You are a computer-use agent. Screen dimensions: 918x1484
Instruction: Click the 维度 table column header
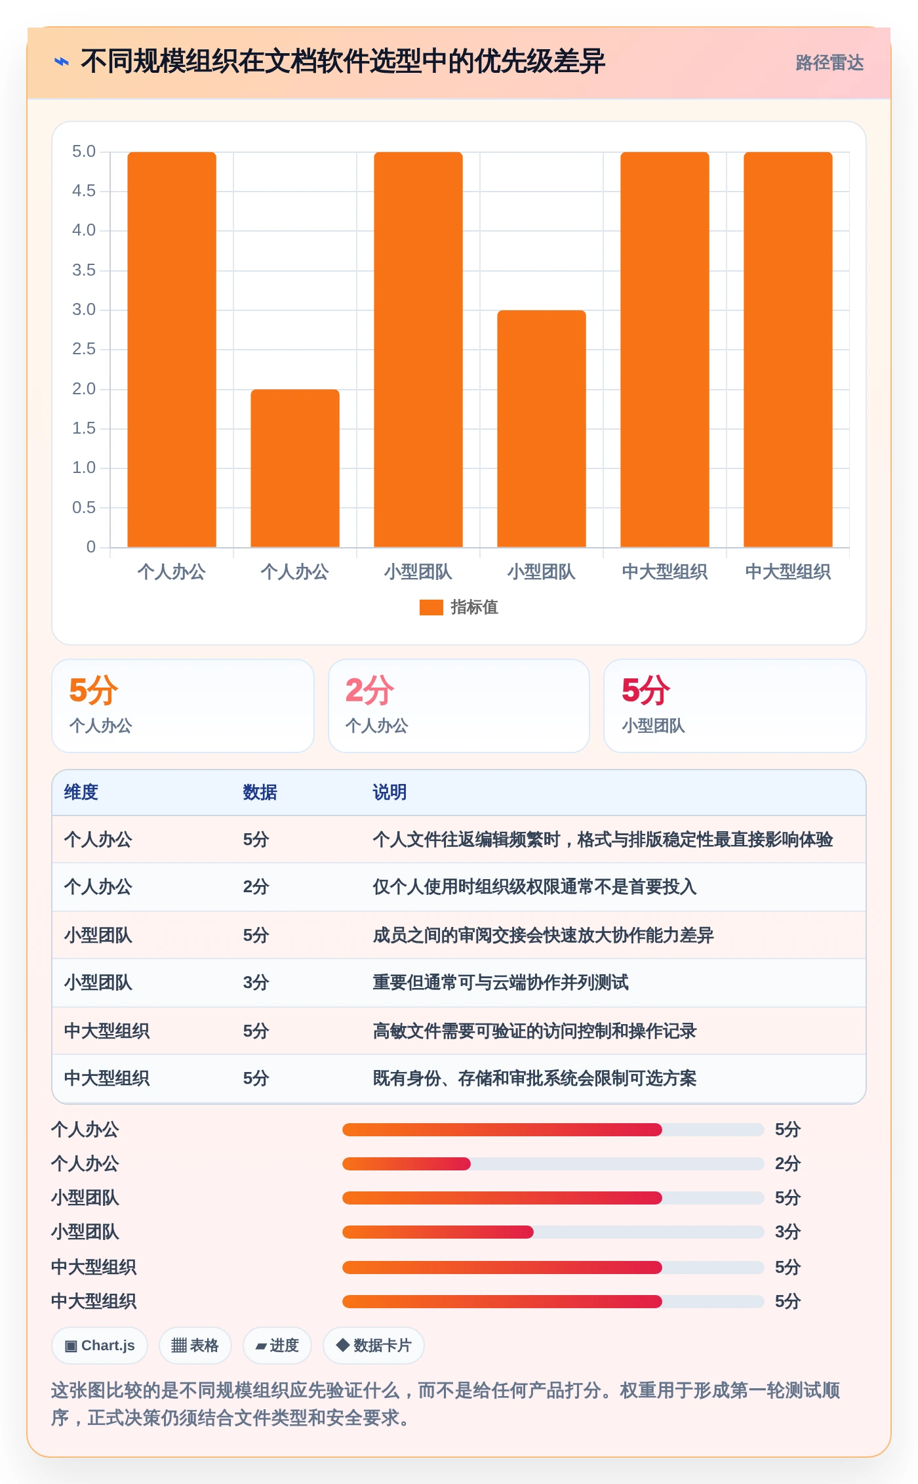[x=81, y=793]
